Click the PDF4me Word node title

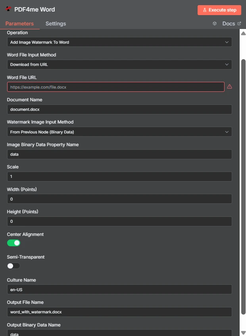point(35,10)
